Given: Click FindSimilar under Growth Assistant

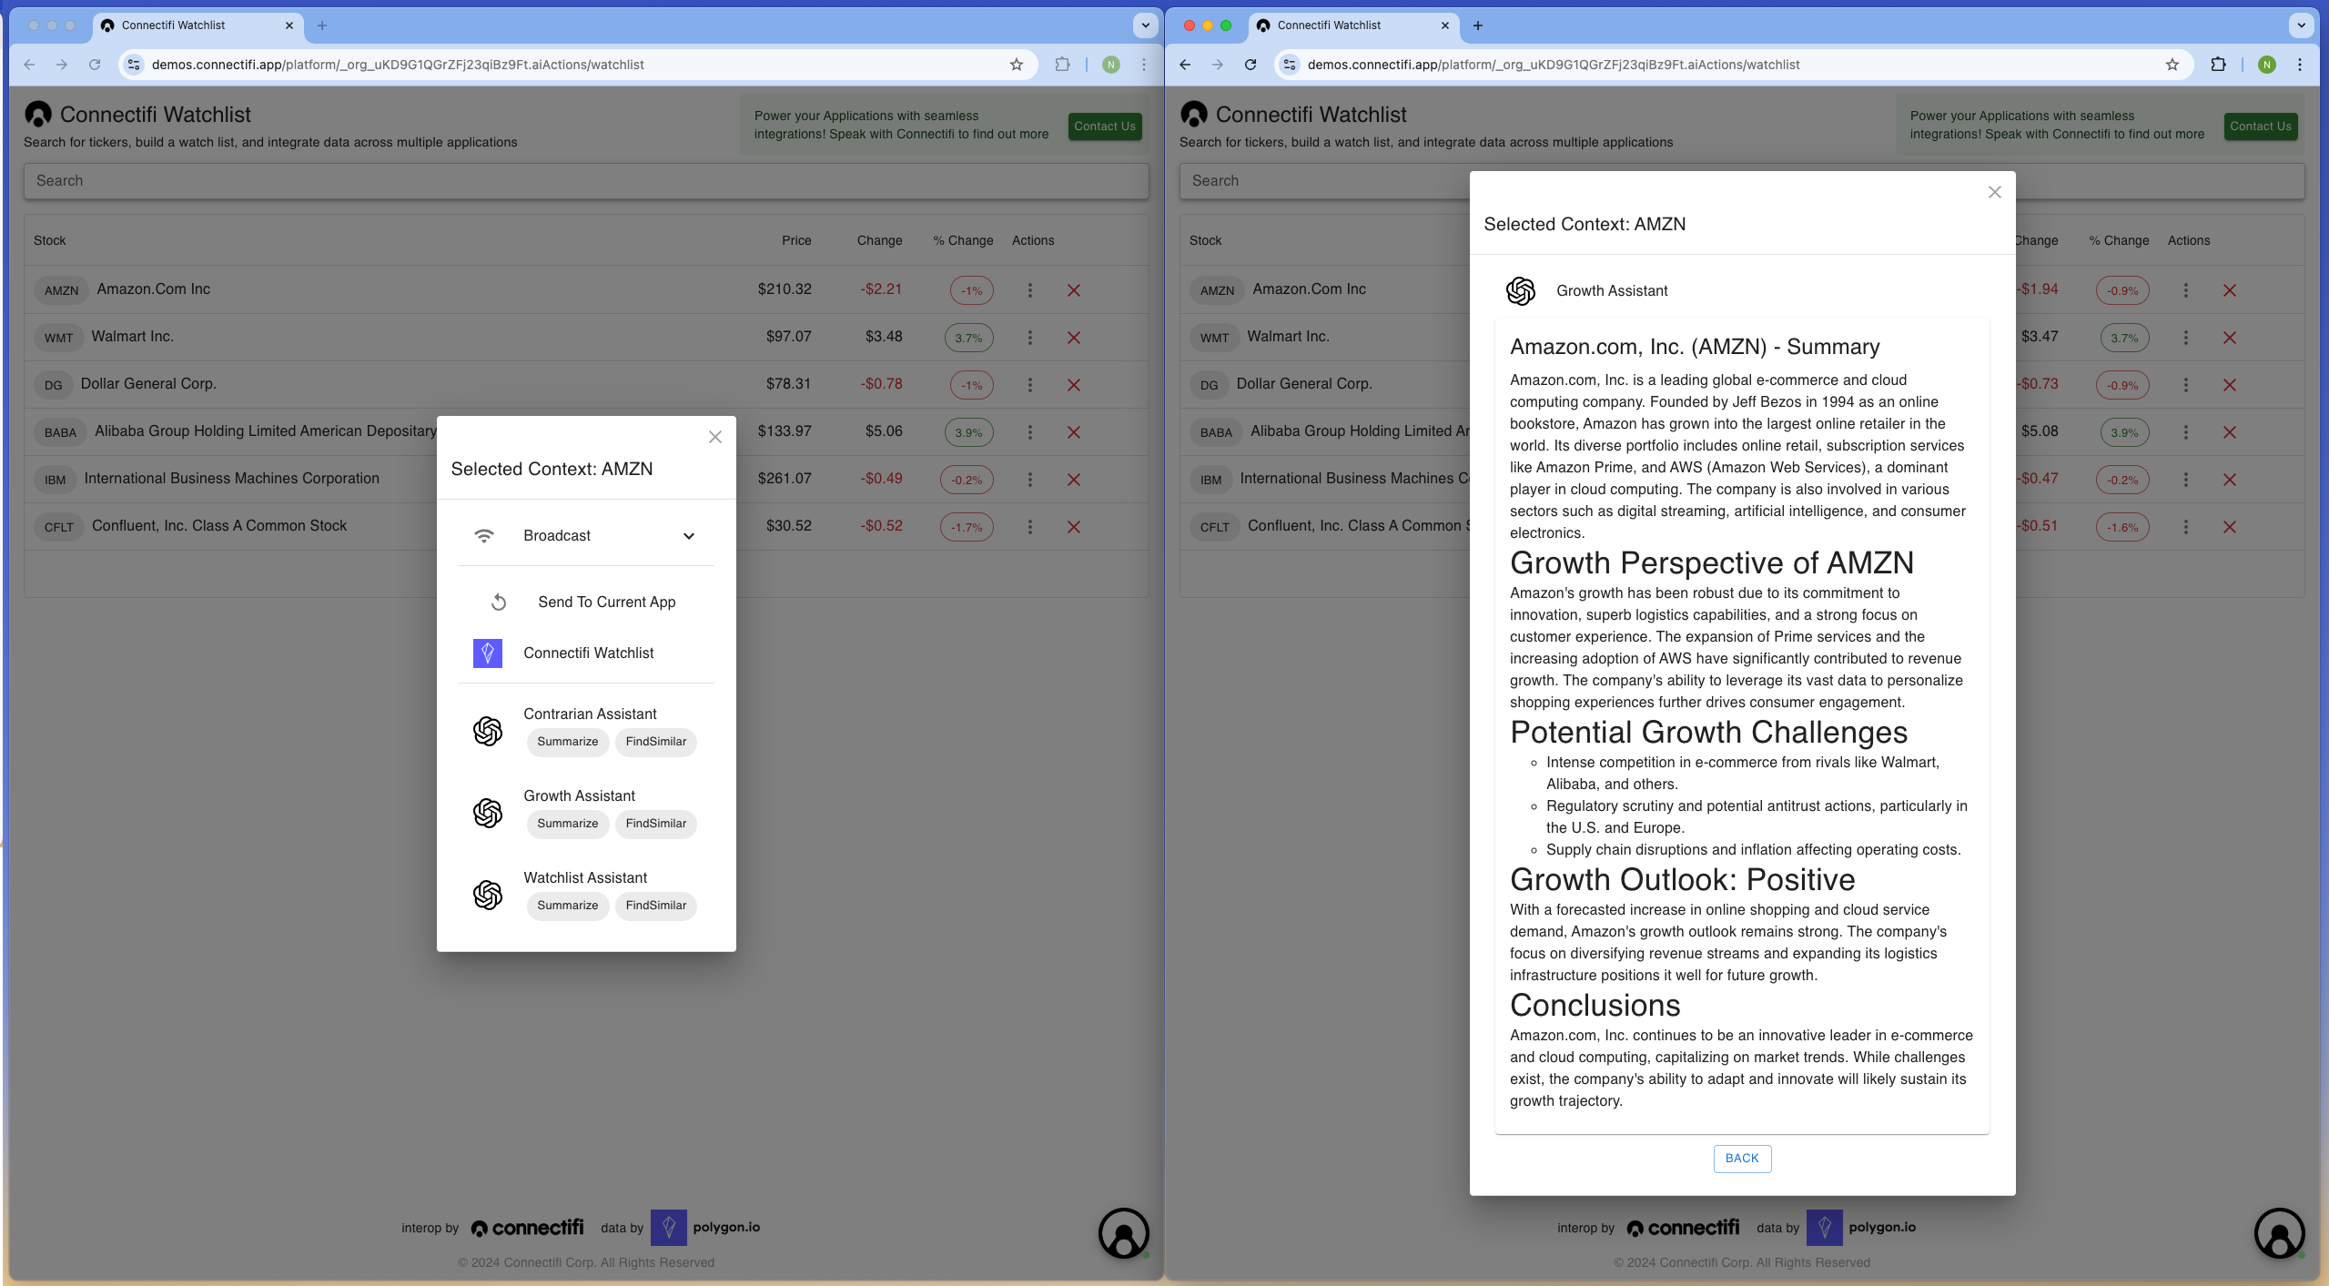Looking at the screenshot, I should tap(656, 824).
